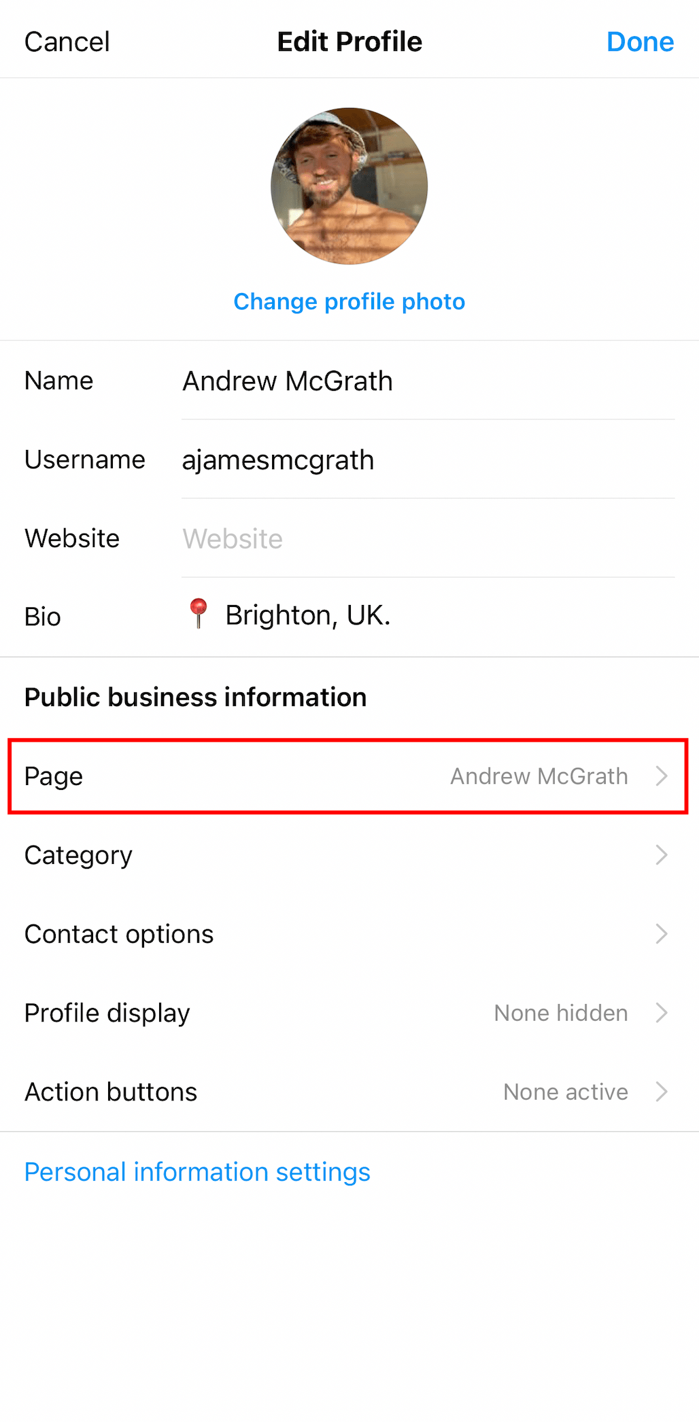Expand the Category chevron
Screen dimensions: 699x1422
click(662, 855)
